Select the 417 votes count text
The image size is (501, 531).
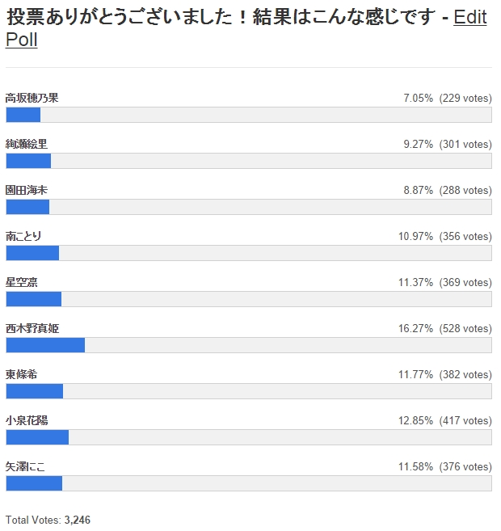[465, 421]
